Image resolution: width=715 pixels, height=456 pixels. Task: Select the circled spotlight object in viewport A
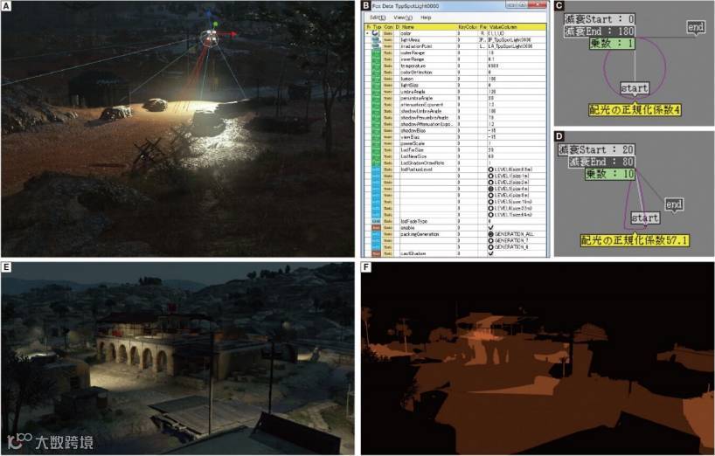[210, 38]
